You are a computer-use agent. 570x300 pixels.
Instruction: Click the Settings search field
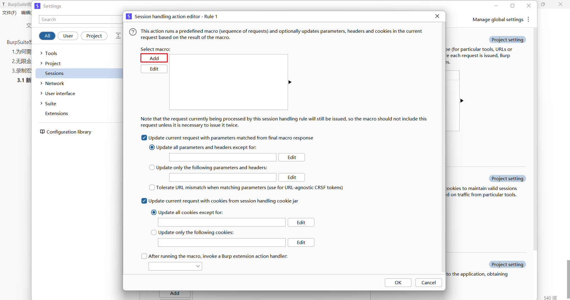coord(81,19)
